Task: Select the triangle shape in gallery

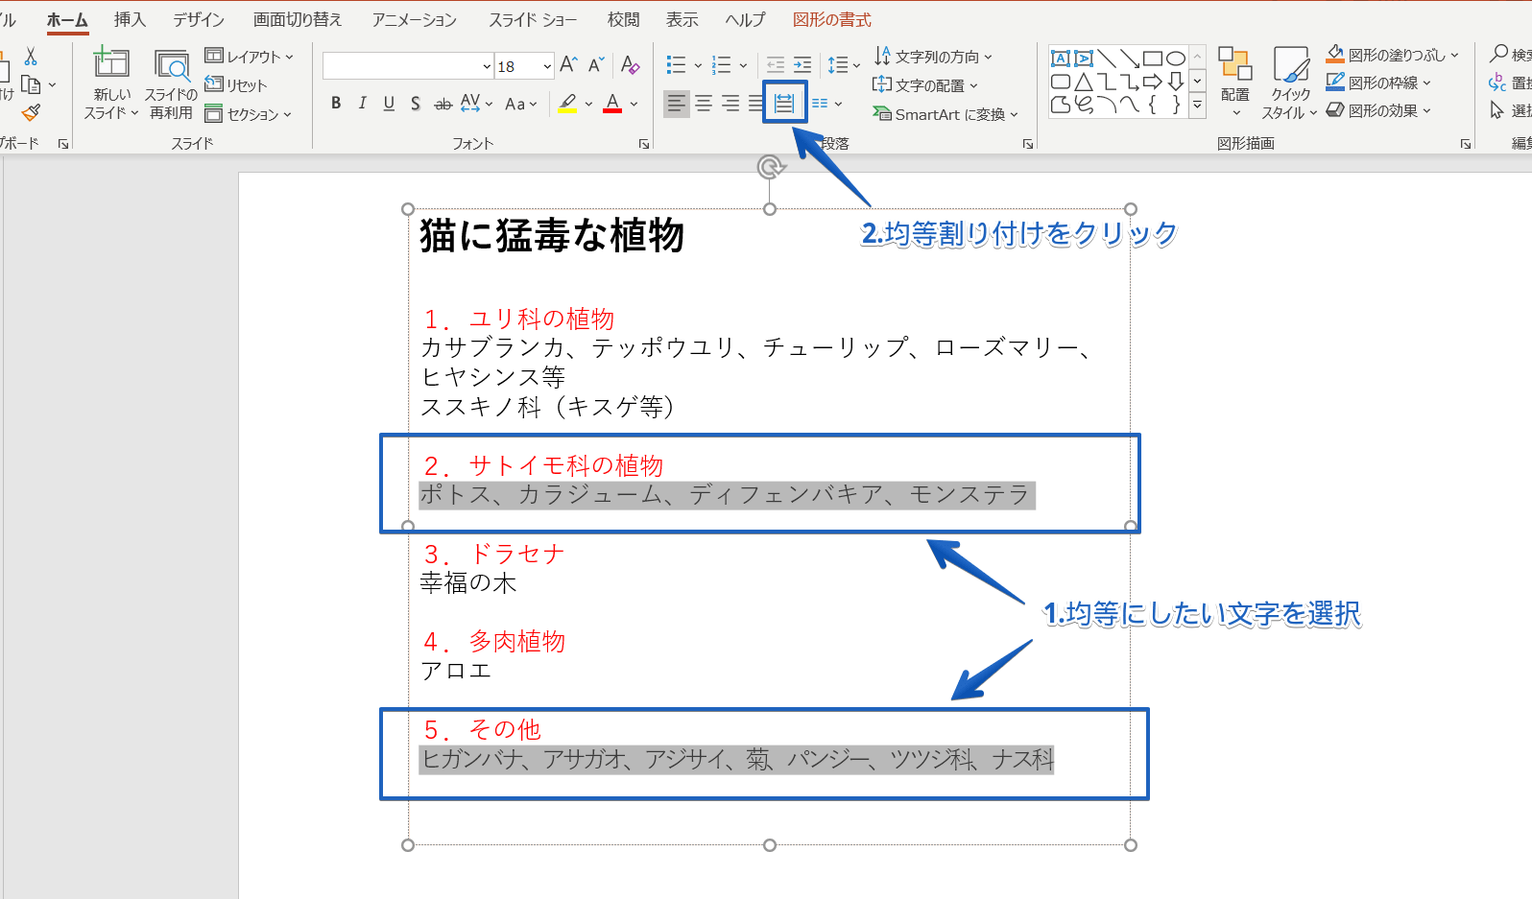Action: 1084,82
